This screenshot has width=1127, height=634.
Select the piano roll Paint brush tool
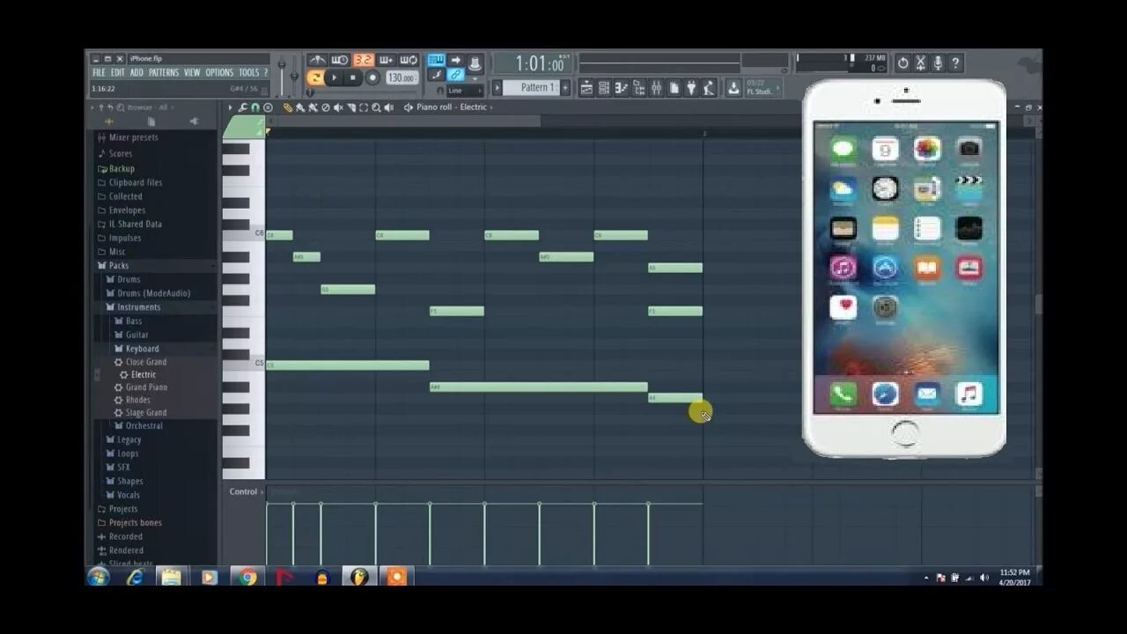[300, 107]
